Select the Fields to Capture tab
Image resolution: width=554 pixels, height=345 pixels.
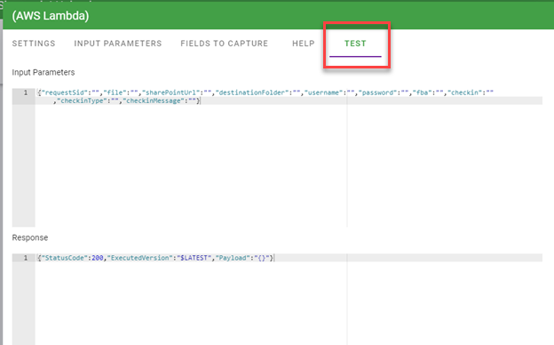[x=224, y=44]
